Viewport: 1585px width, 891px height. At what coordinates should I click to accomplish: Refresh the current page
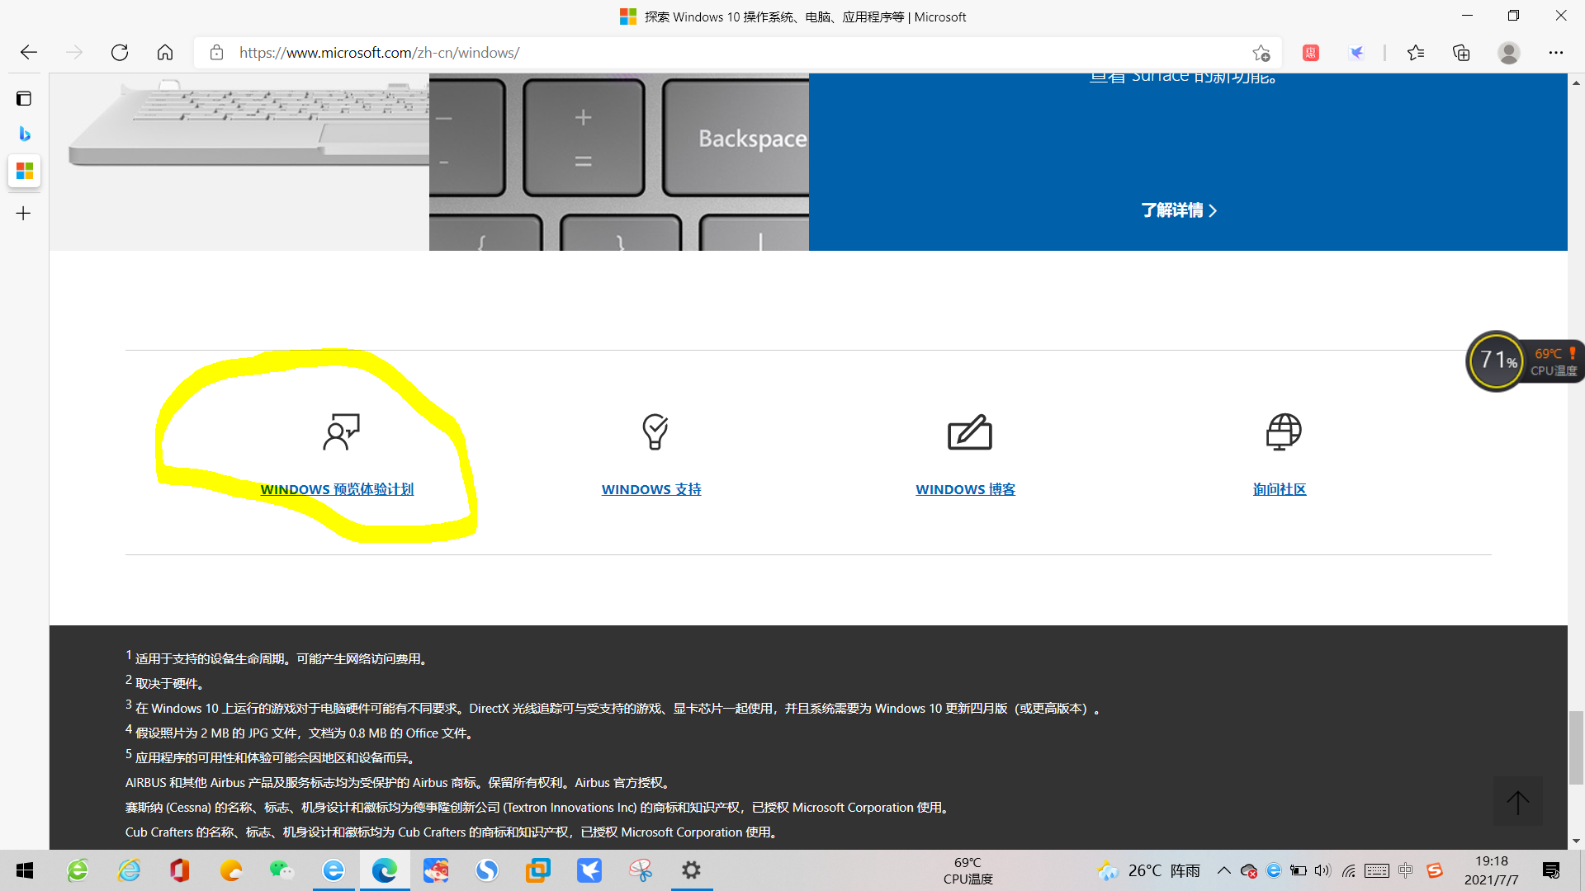pyautogui.click(x=120, y=53)
